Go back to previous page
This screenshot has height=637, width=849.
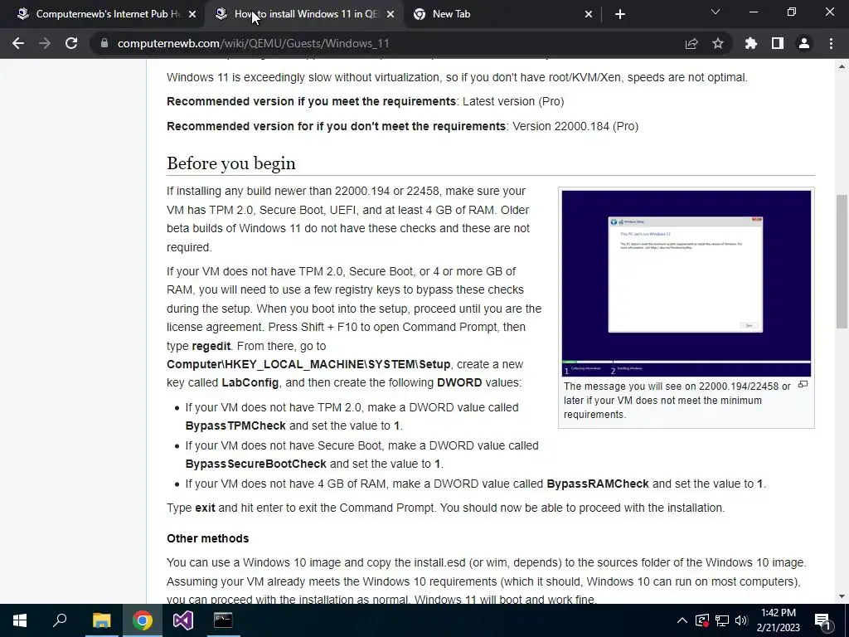(x=18, y=43)
